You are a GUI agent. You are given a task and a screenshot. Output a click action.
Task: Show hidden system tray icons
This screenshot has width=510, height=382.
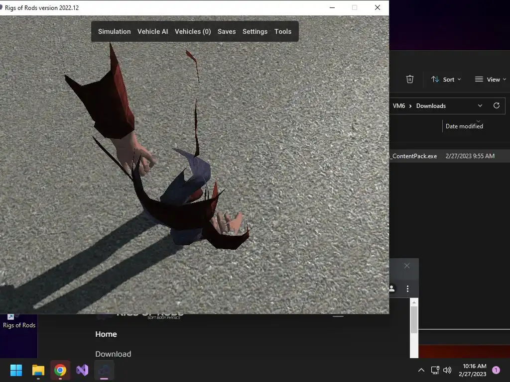(421, 370)
